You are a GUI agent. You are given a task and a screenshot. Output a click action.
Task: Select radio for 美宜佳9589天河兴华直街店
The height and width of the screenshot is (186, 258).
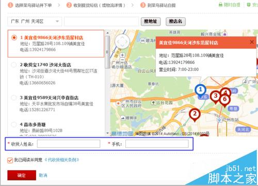[x=14, y=98]
